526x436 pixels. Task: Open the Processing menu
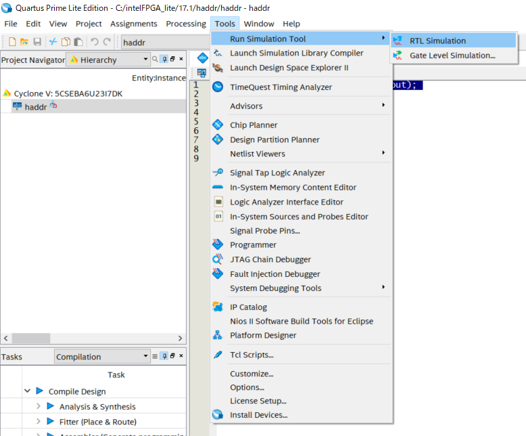pos(186,24)
